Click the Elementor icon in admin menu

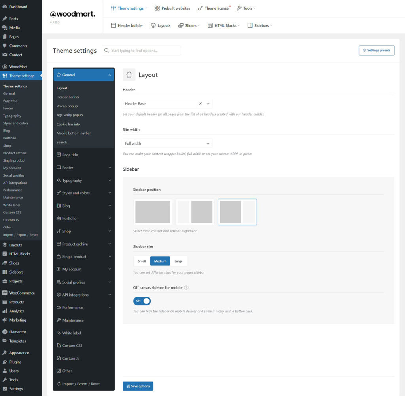[x=5, y=332]
